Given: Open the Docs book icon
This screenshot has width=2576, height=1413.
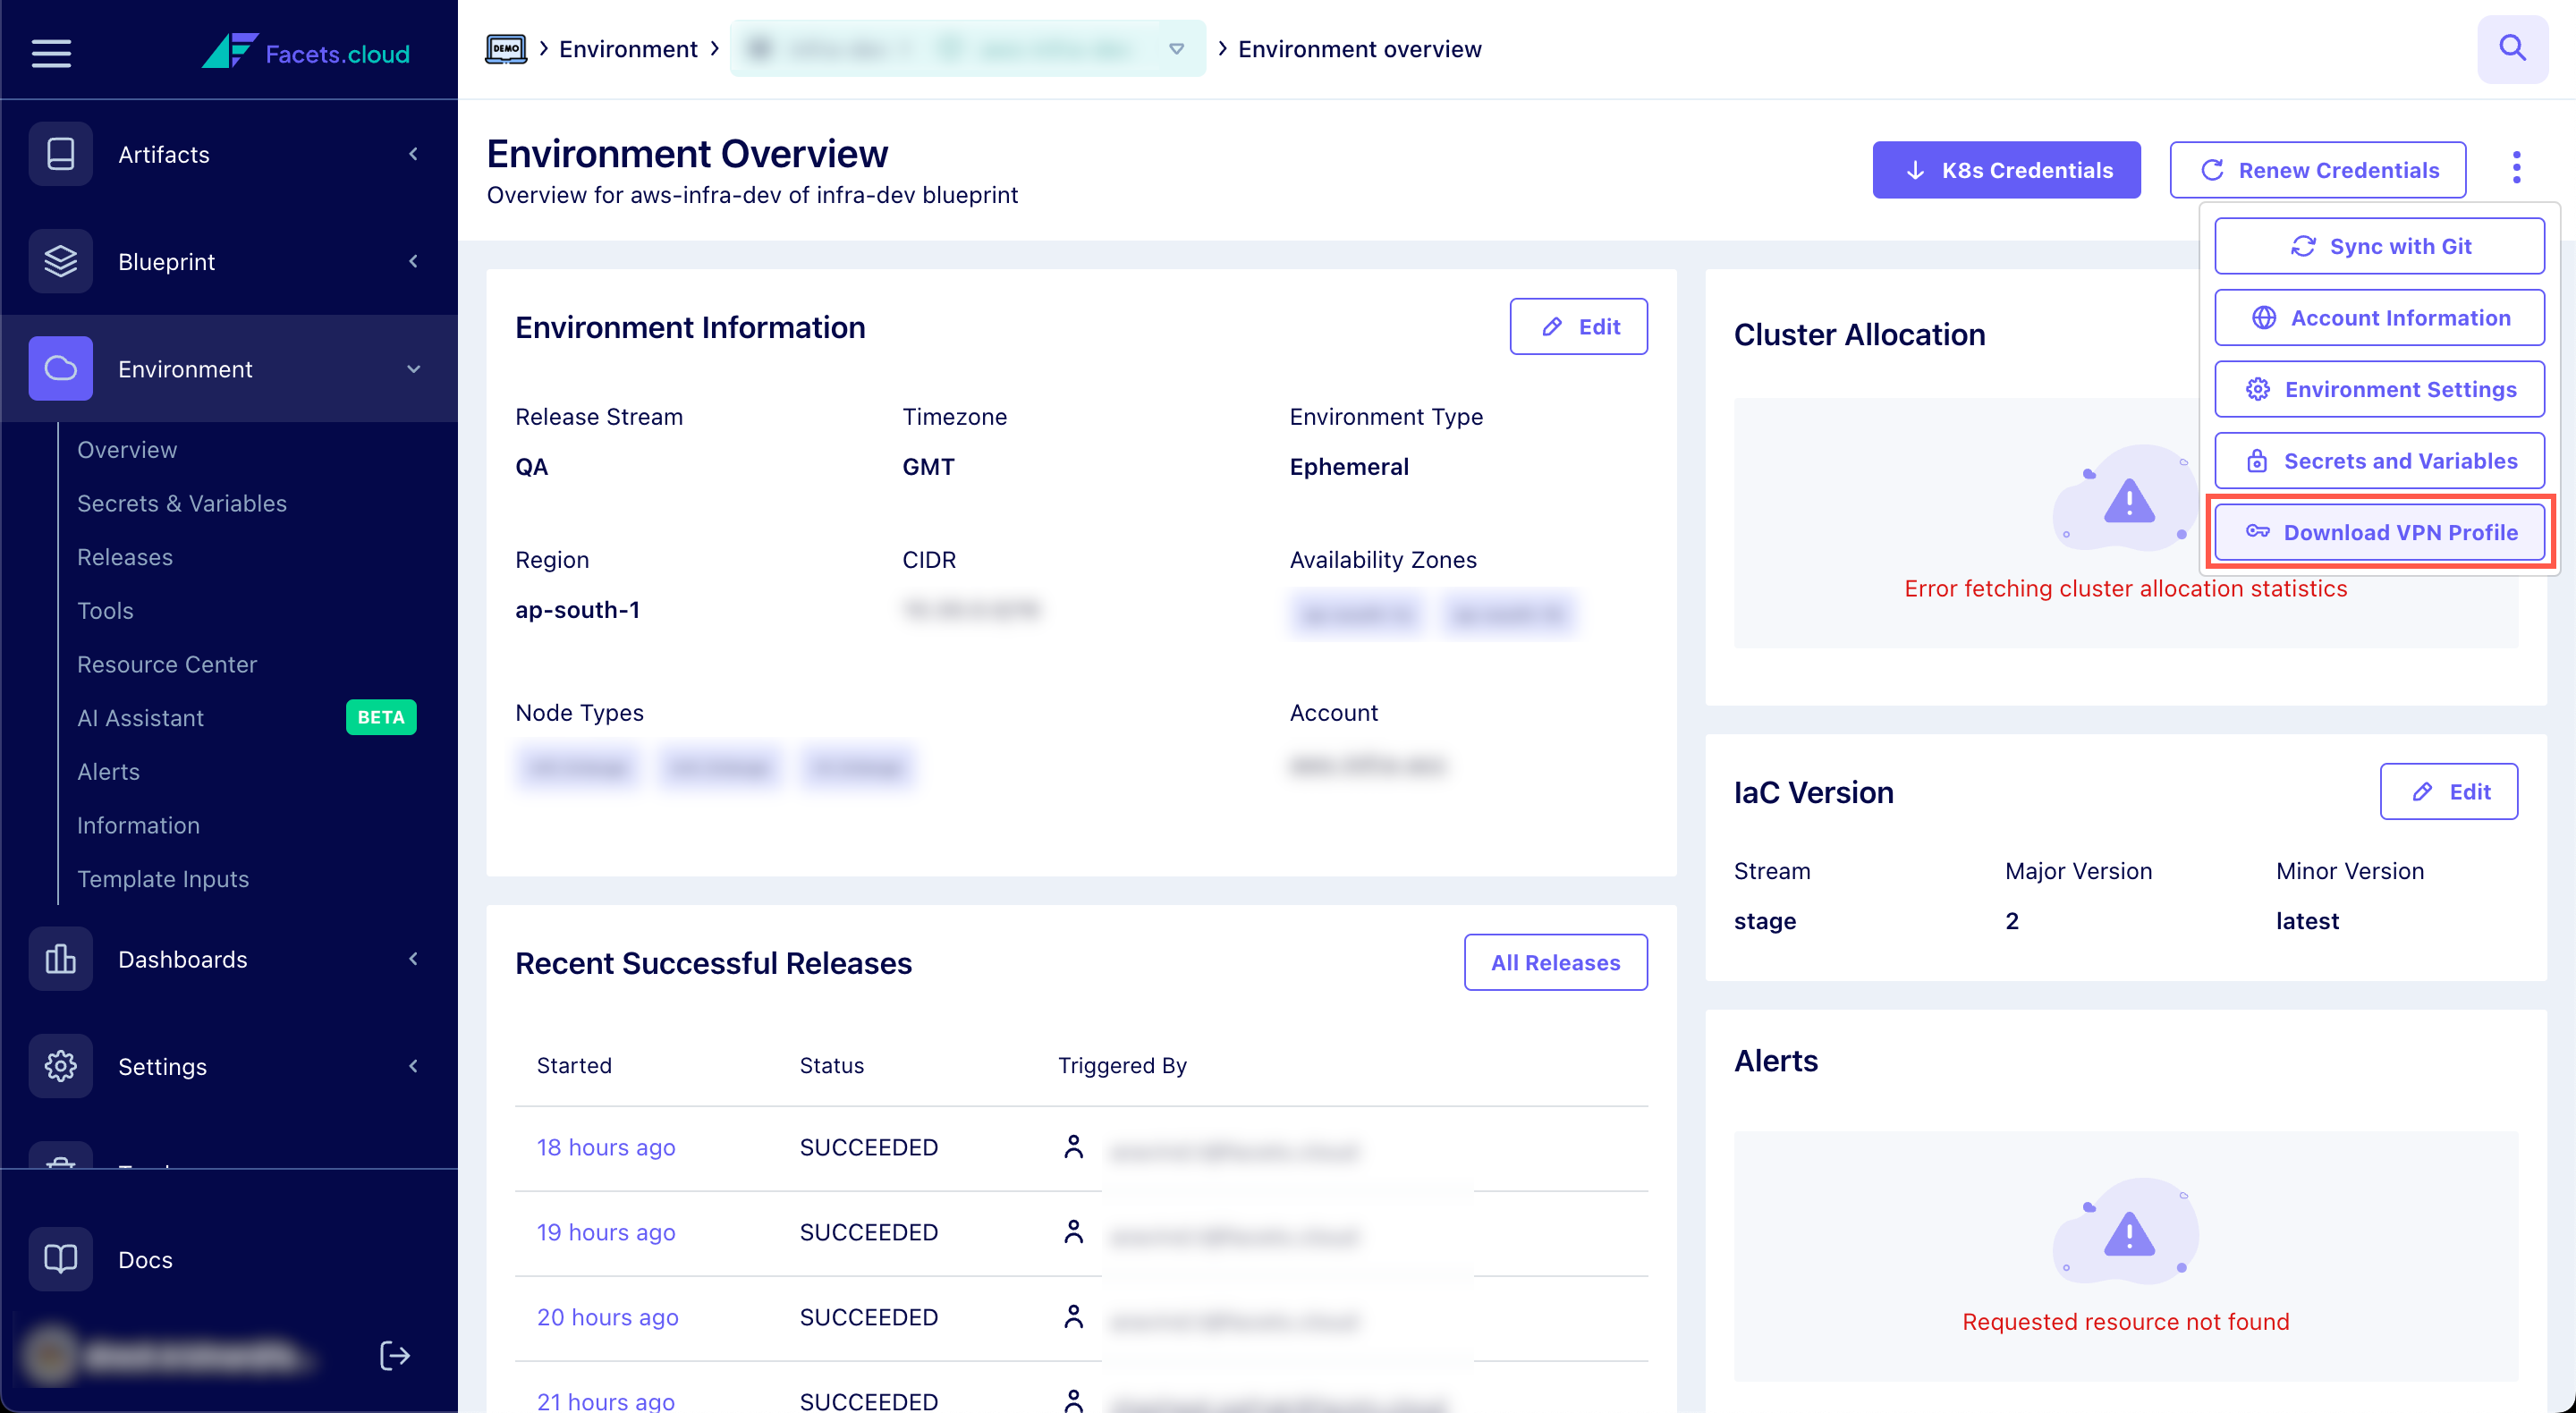Looking at the screenshot, I should (60, 1259).
